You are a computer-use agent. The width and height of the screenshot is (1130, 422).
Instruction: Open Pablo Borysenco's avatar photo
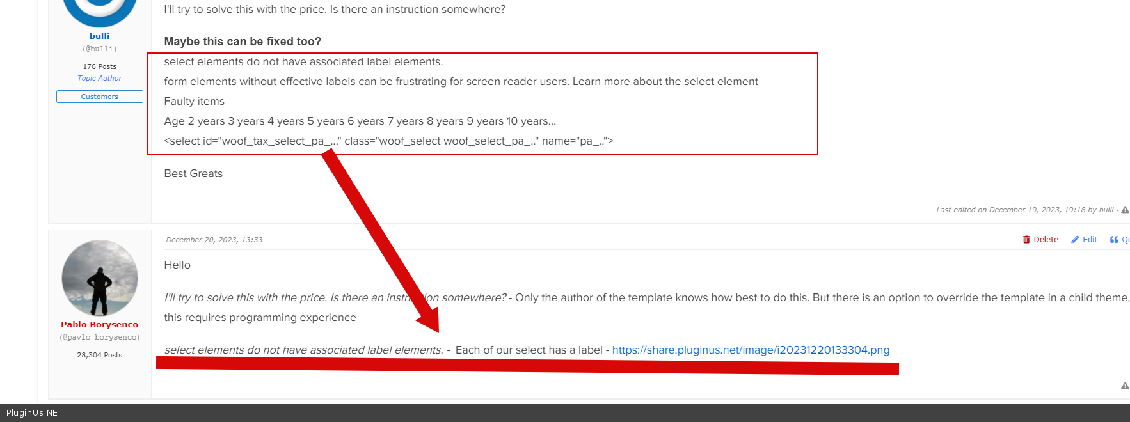click(x=100, y=278)
